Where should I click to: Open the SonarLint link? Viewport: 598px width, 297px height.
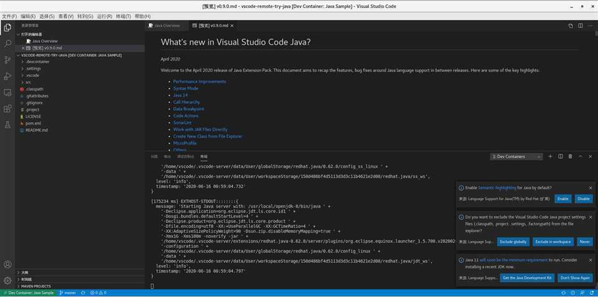(182, 123)
